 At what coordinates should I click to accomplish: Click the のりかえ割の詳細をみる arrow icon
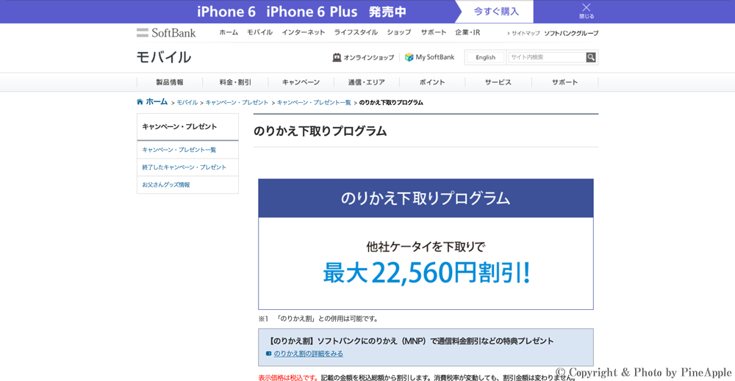pyautogui.click(x=269, y=354)
